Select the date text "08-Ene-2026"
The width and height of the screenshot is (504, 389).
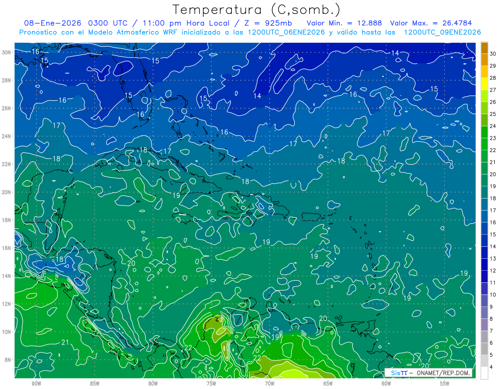point(52,23)
